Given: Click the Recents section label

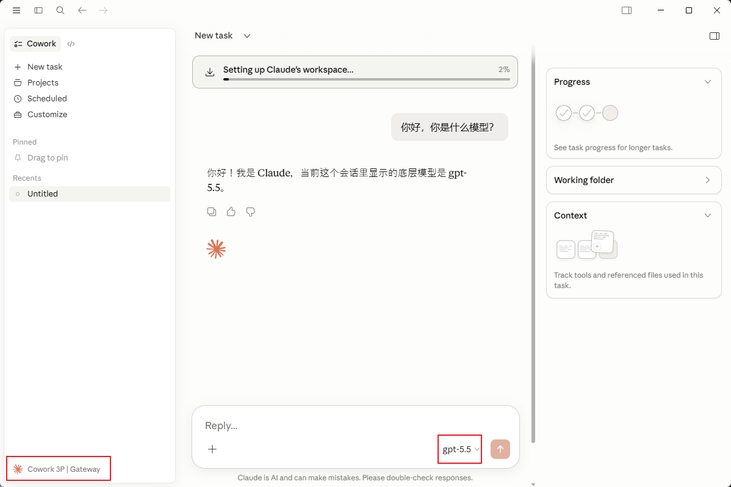Looking at the screenshot, I should click(27, 178).
